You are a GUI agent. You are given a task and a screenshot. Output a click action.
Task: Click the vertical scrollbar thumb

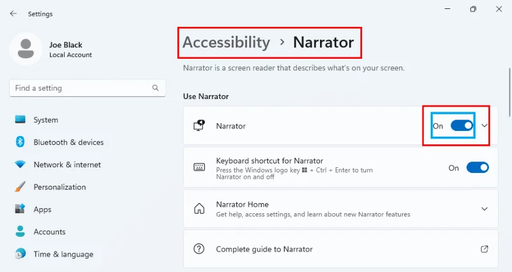coord(509,92)
